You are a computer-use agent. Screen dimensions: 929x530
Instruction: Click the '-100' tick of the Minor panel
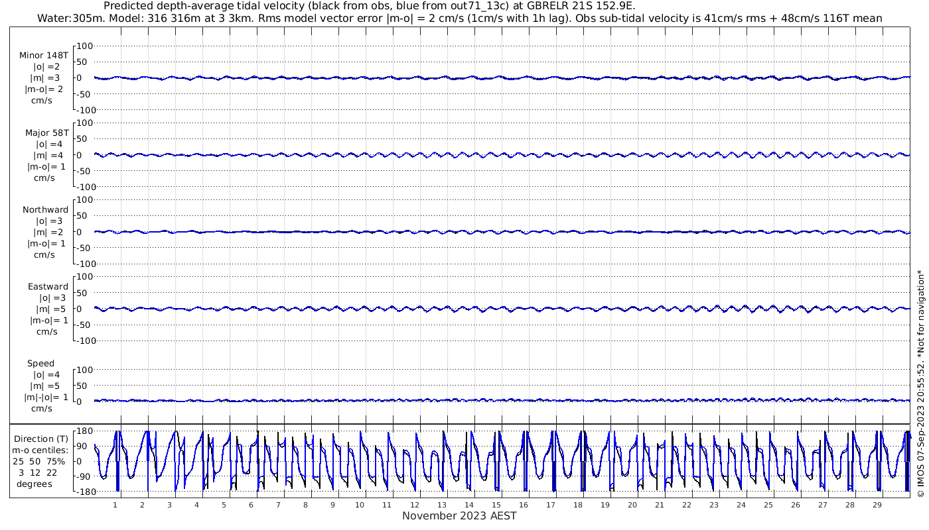coord(86,109)
